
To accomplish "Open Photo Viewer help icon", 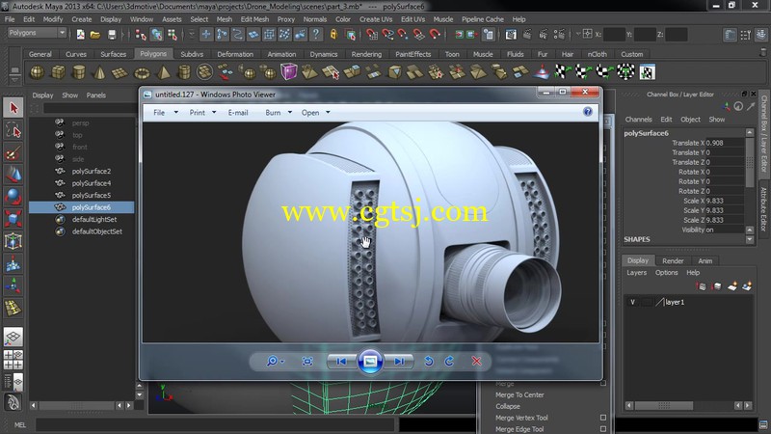I will [x=588, y=112].
